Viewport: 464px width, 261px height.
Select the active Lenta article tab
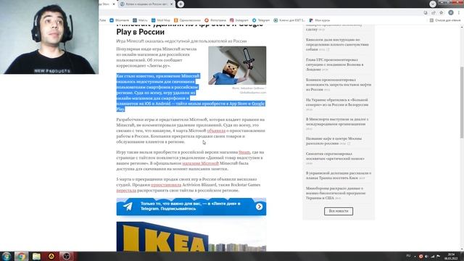(146, 4)
